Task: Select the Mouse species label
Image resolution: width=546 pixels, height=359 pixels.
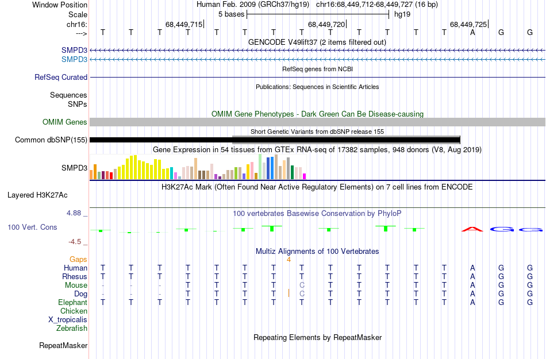Action: [x=76, y=285]
